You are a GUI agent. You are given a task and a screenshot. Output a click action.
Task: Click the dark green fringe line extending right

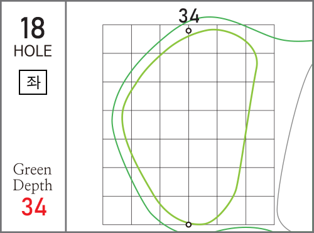pyautogui.click(x=293, y=40)
